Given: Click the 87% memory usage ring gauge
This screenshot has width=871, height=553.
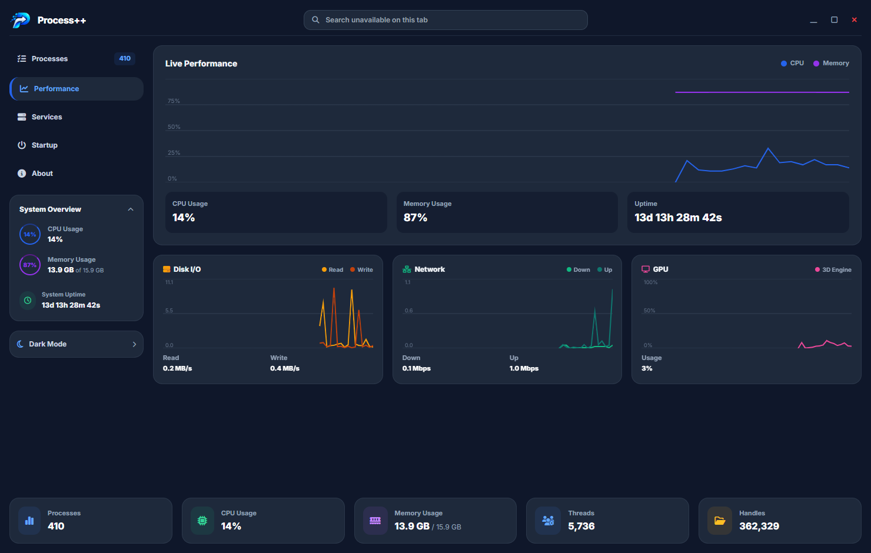Looking at the screenshot, I should tap(30, 265).
